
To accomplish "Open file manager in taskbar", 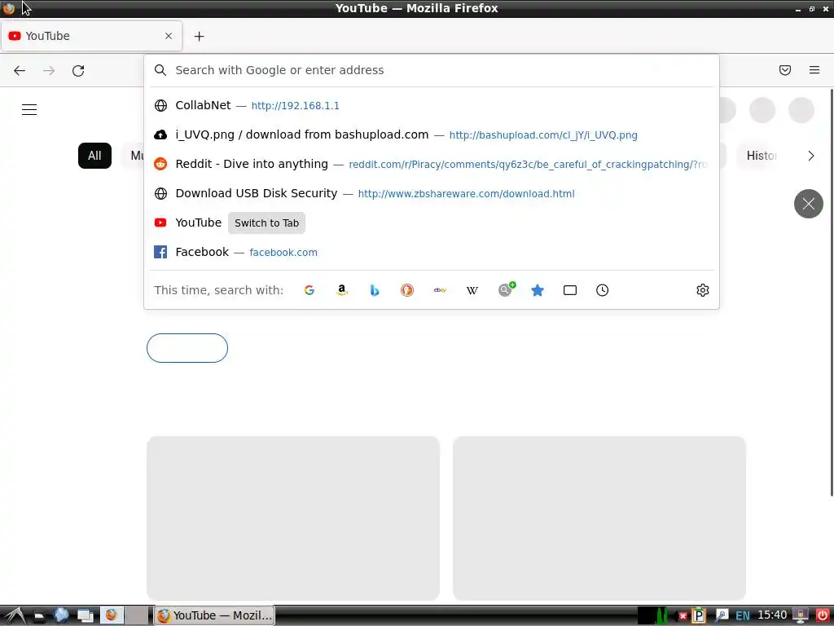I will click(x=38, y=616).
